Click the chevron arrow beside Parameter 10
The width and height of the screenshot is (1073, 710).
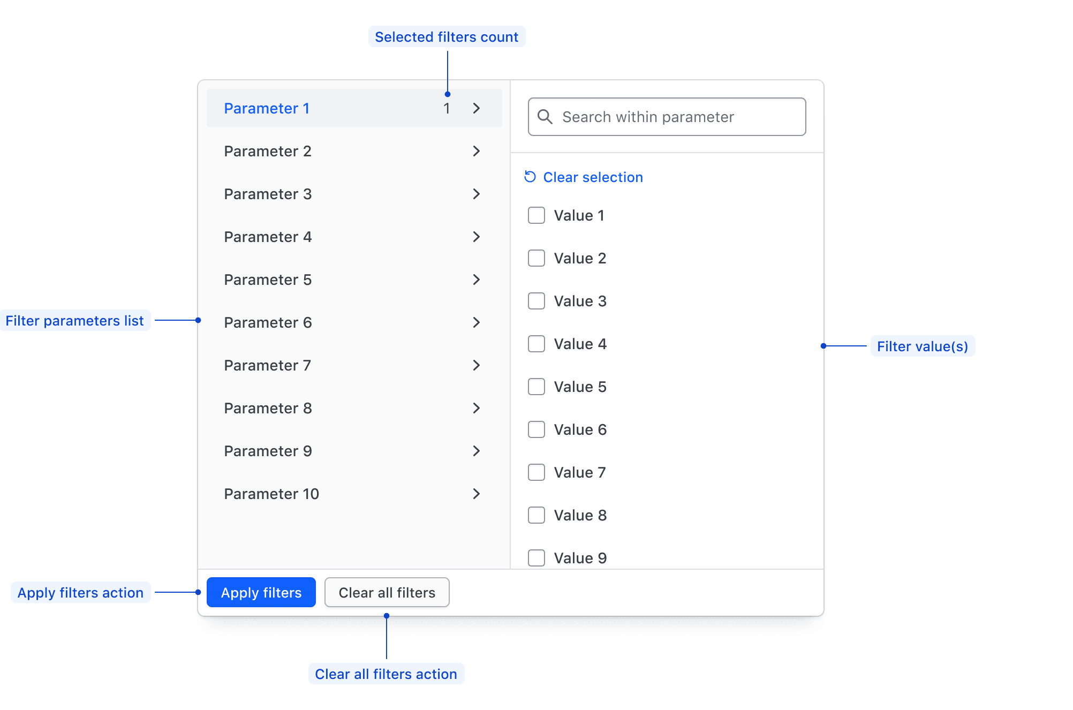477,494
